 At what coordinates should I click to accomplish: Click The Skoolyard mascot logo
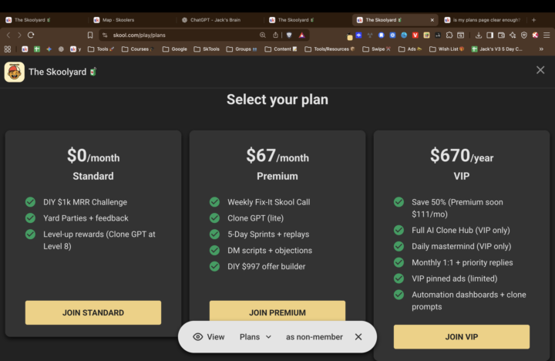point(15,72)
